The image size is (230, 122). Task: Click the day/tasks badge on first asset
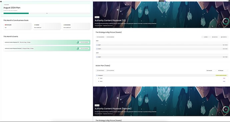click(x=225, y=45)
